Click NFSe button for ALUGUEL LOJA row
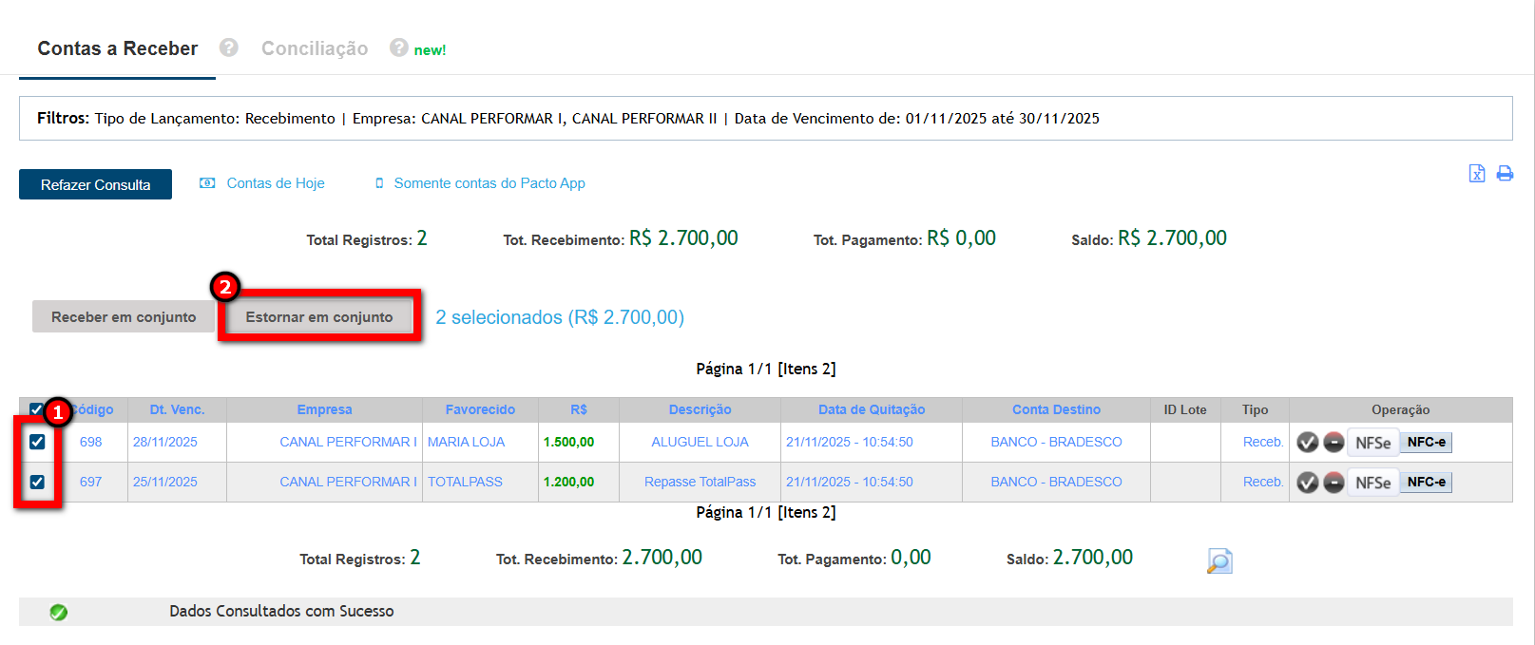This screenshot has width=1535, height=645. tap(1372, 443)
